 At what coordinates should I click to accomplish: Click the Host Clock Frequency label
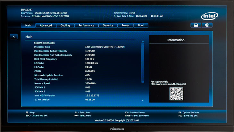click(46, 59)
